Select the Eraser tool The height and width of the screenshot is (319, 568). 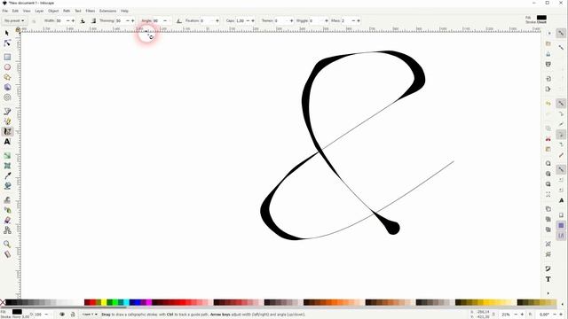(7, 220)
